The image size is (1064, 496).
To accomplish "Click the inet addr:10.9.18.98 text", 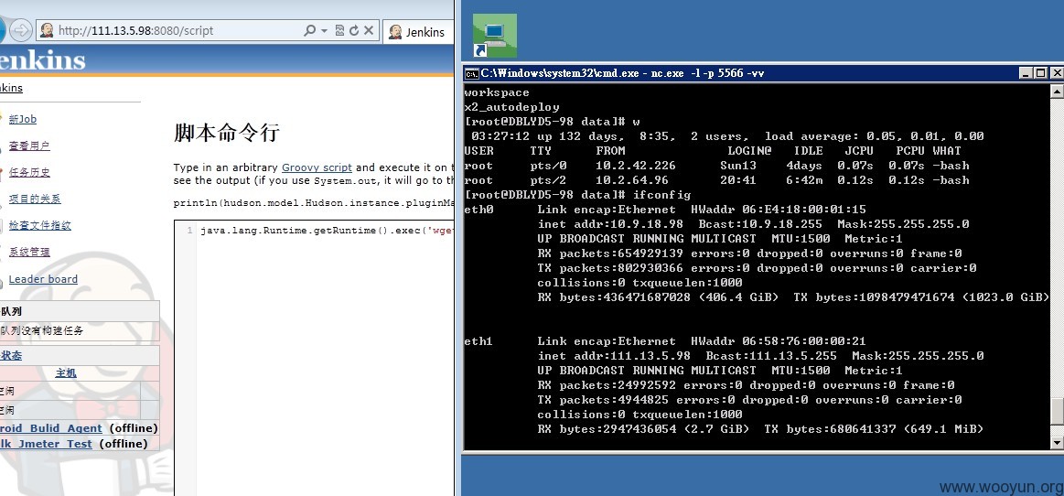I will pyautogui.click(x=610, y=224).
